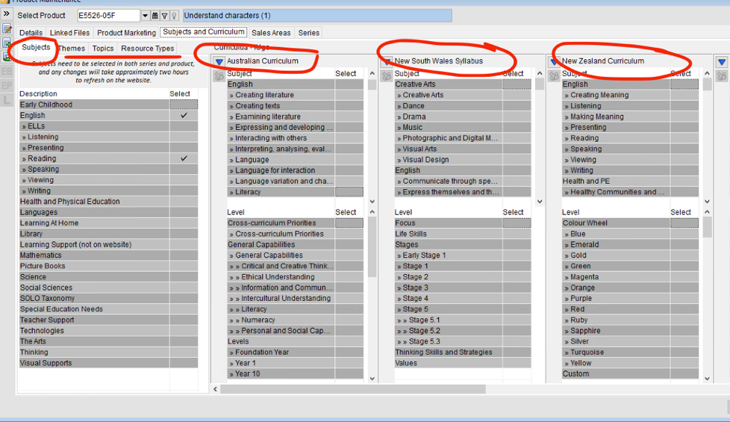Viewport: 730px width, 422px height.
Task: Select the Subjects sub-tab
Action: point(36,48)
